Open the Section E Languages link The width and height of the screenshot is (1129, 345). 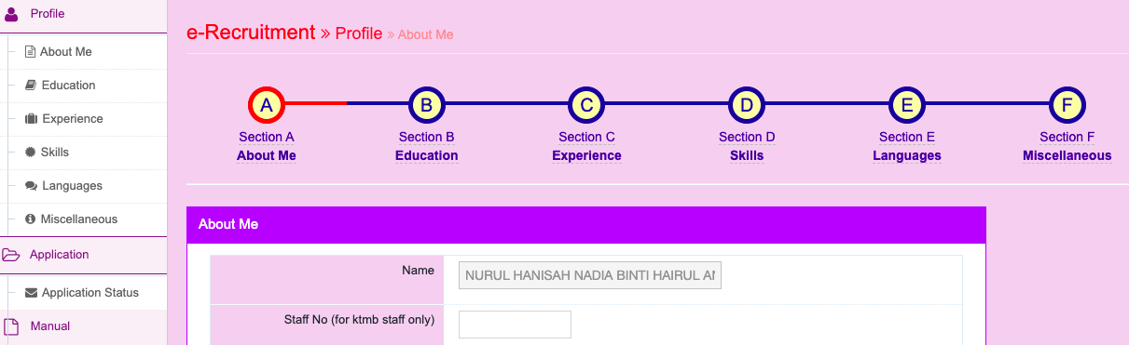[x=907, y=146]
